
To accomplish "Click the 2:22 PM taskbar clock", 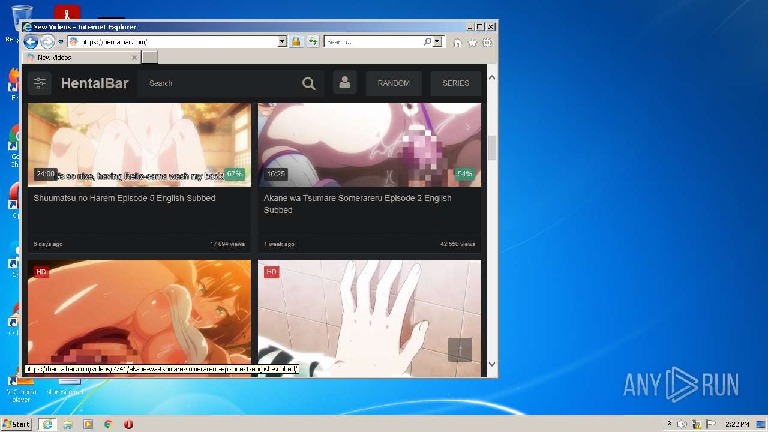I will [737, 424].
